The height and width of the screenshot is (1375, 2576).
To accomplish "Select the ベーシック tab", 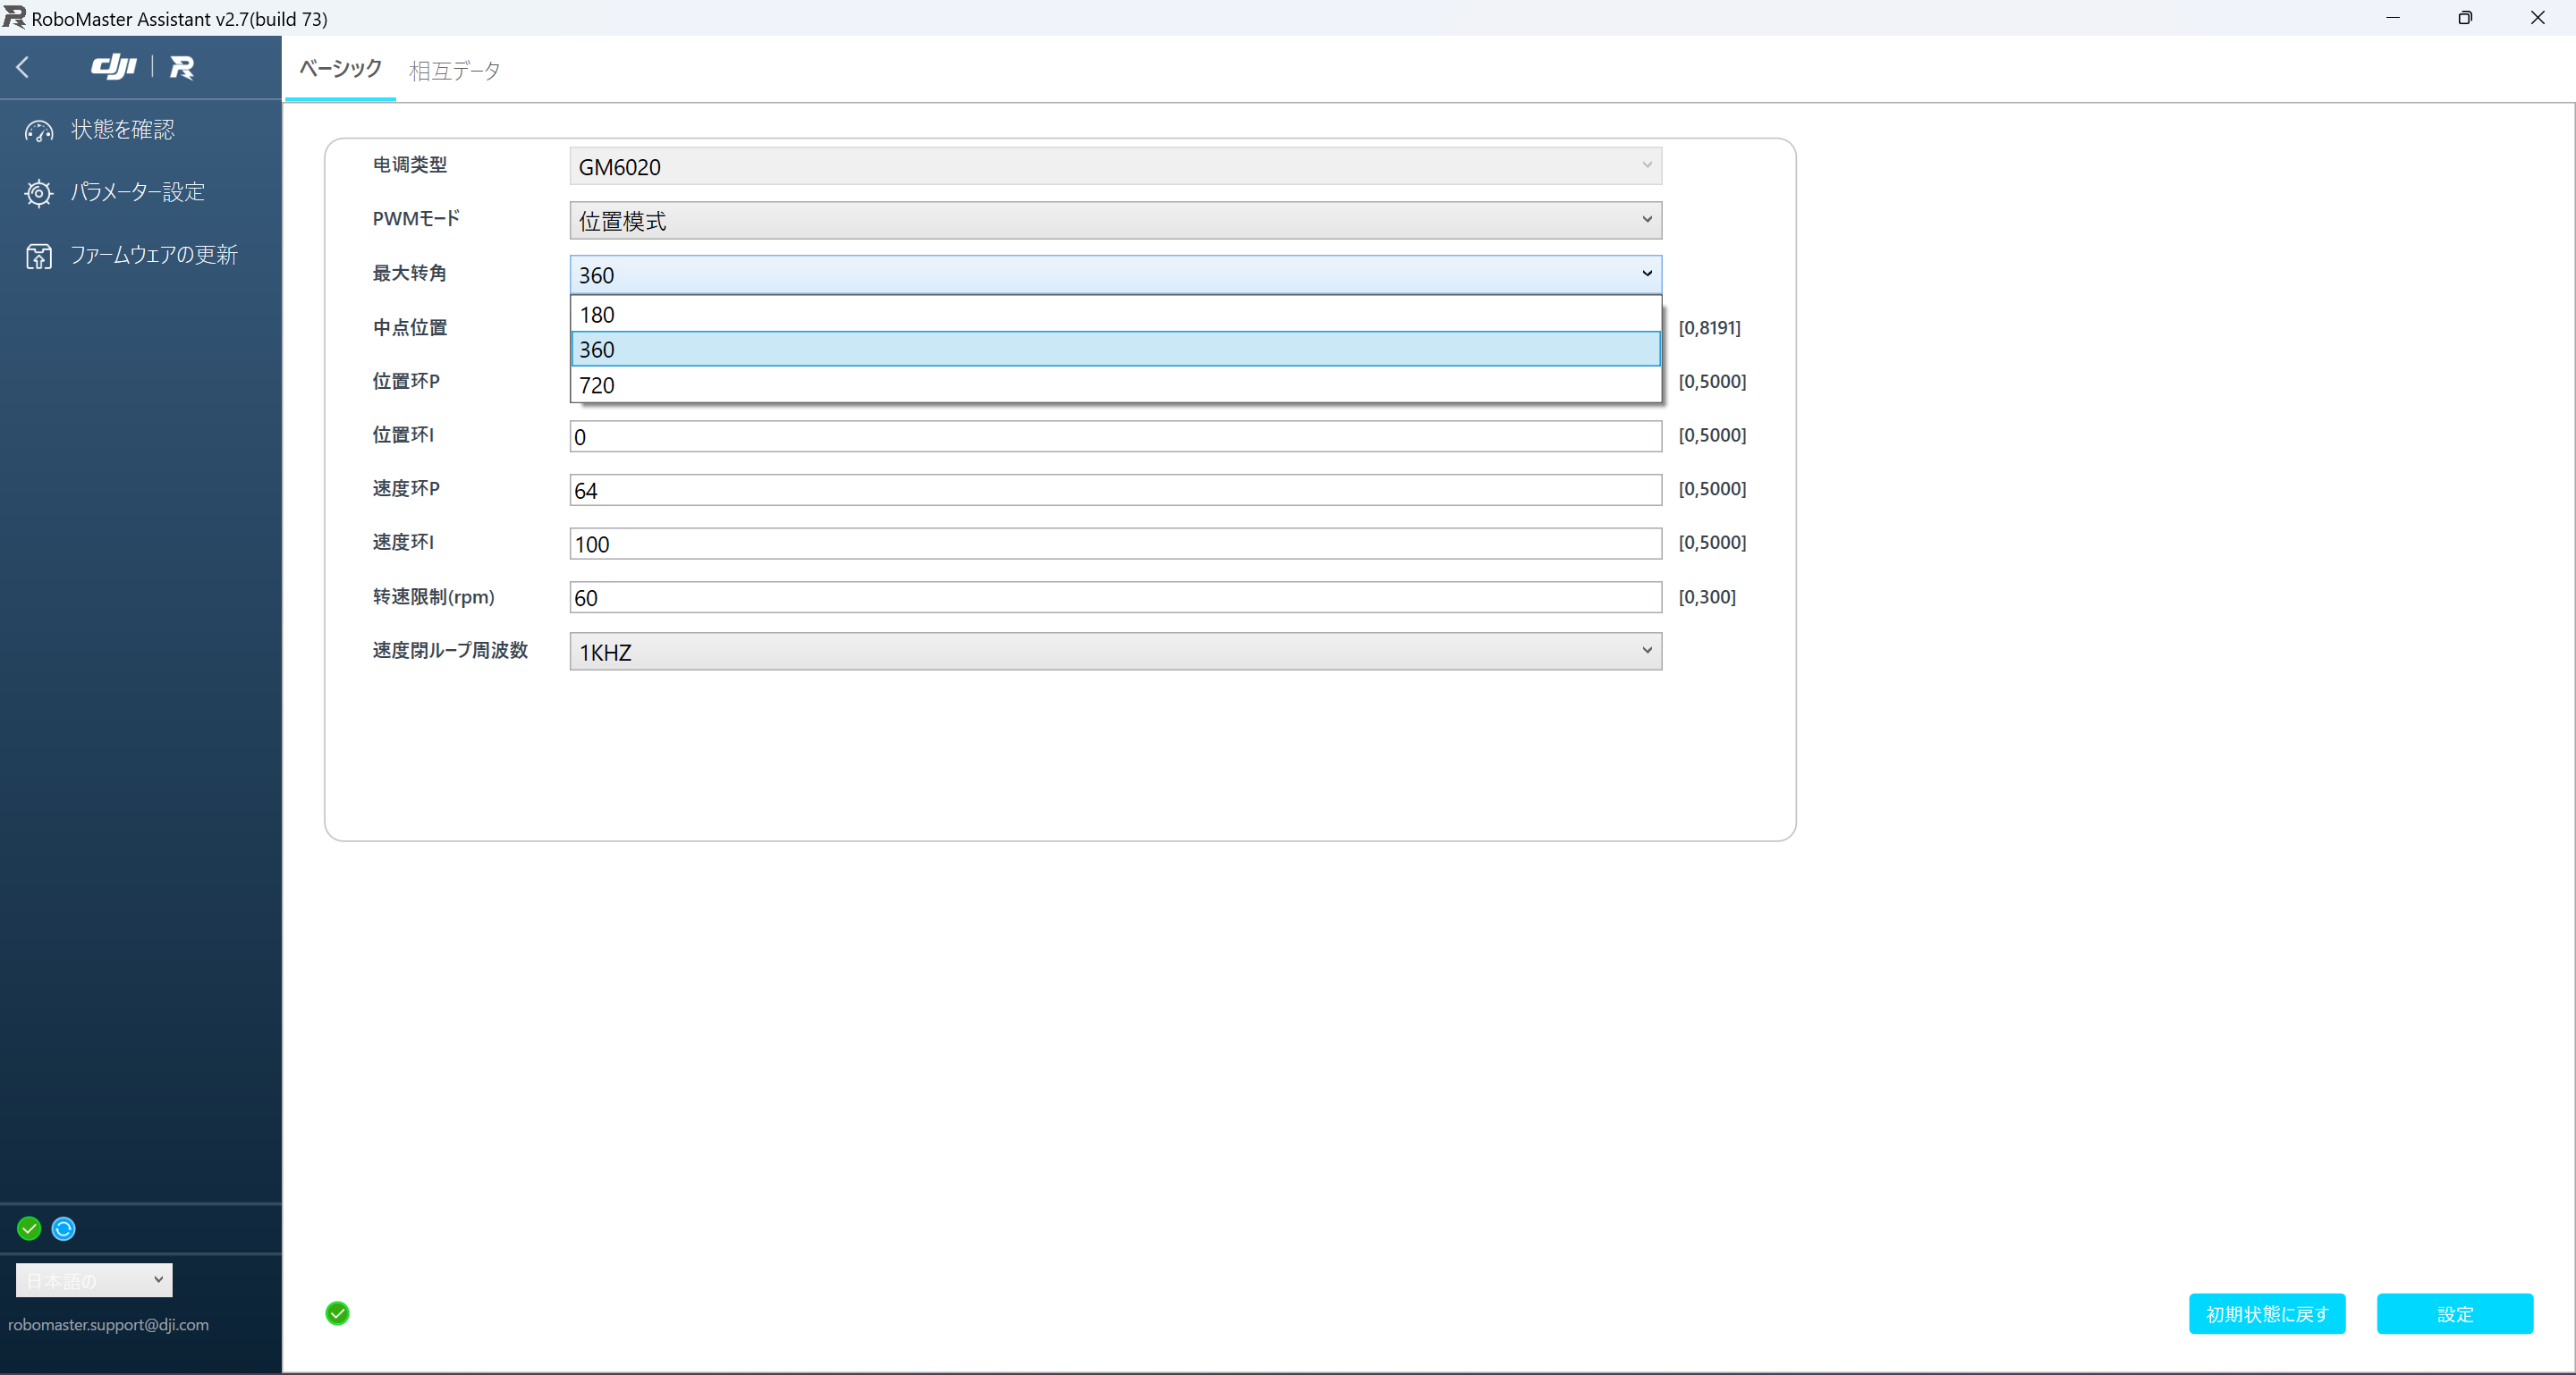I will tap(339, 70).
